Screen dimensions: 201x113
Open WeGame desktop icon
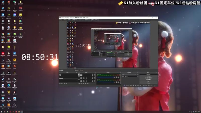[x=15, y=73]
